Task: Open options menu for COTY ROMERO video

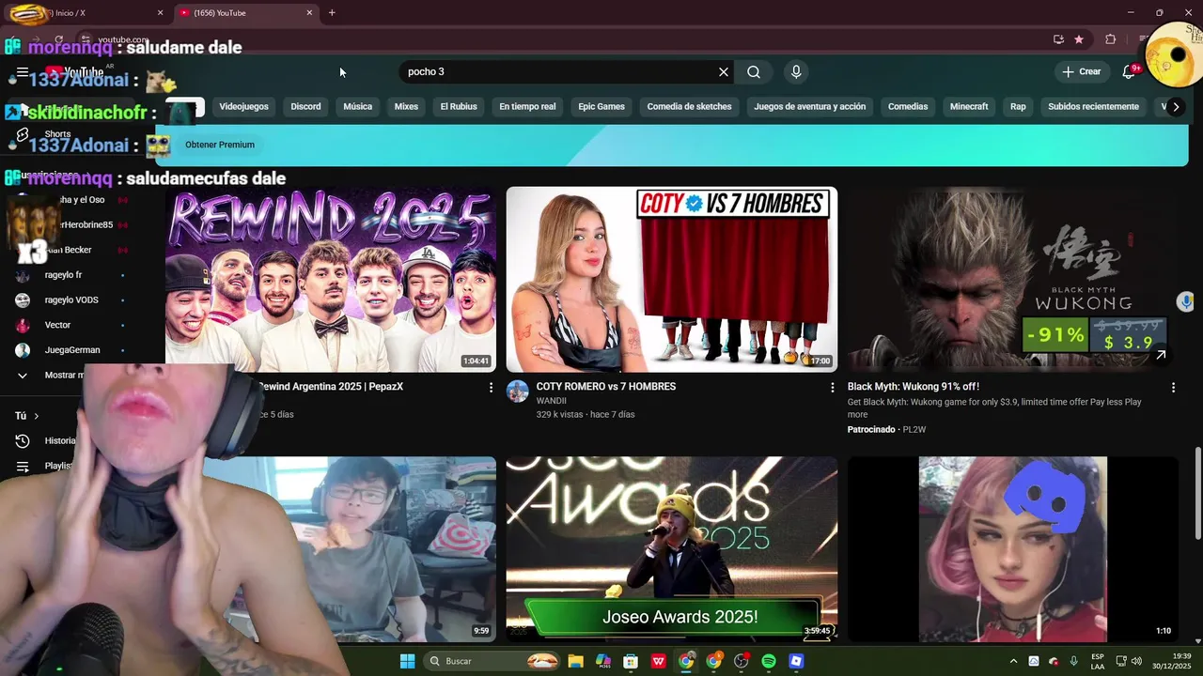Action: pos(832,387)
